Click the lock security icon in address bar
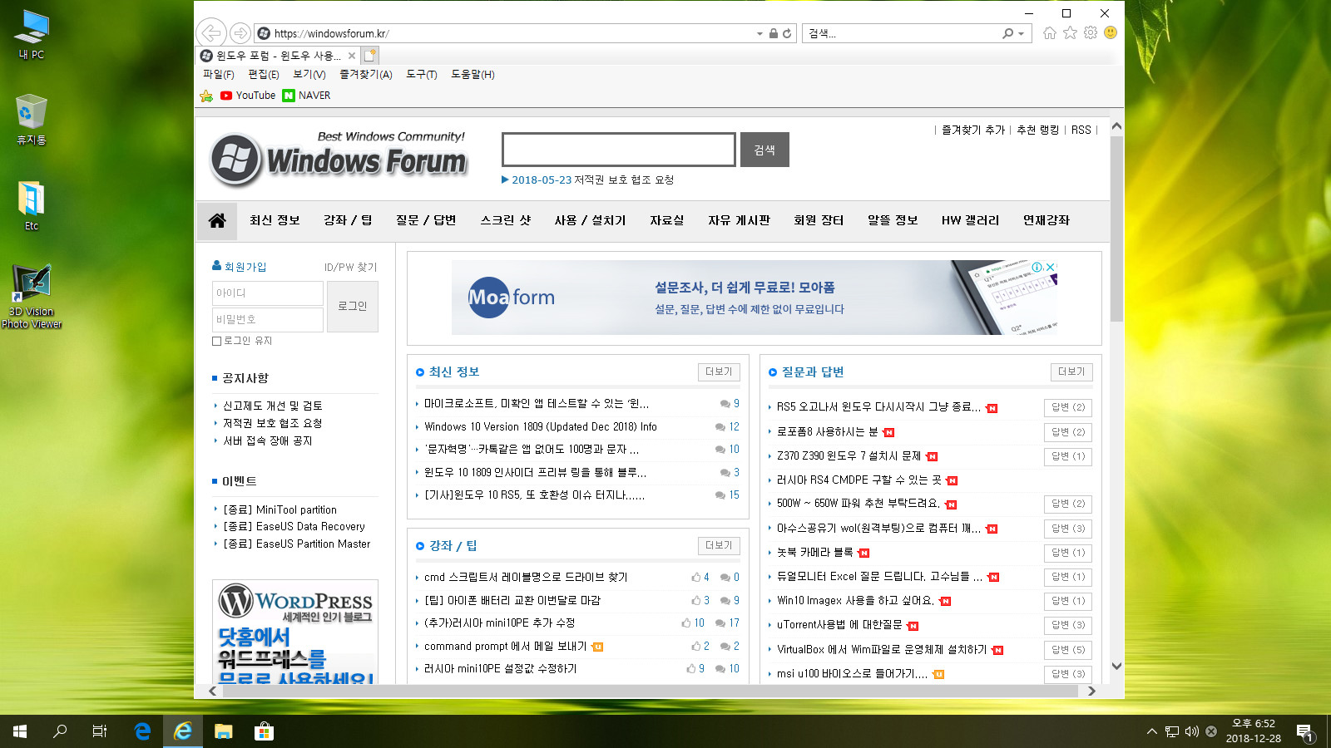The width and height of the screenshot is (1331, 748). [774, 33]
